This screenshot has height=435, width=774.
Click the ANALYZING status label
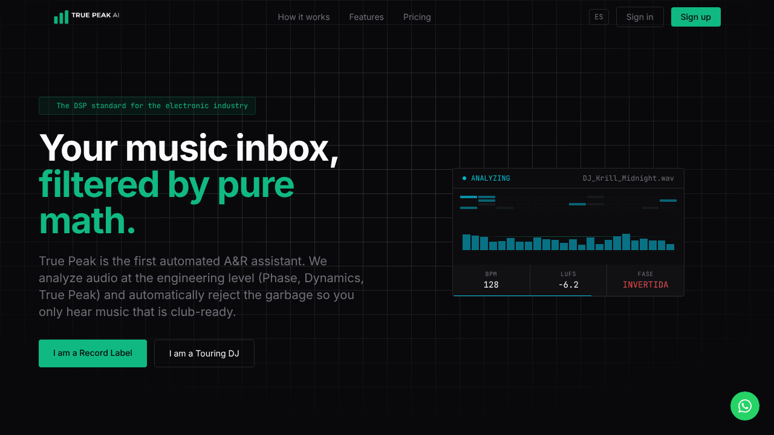[x=490, y=178]
